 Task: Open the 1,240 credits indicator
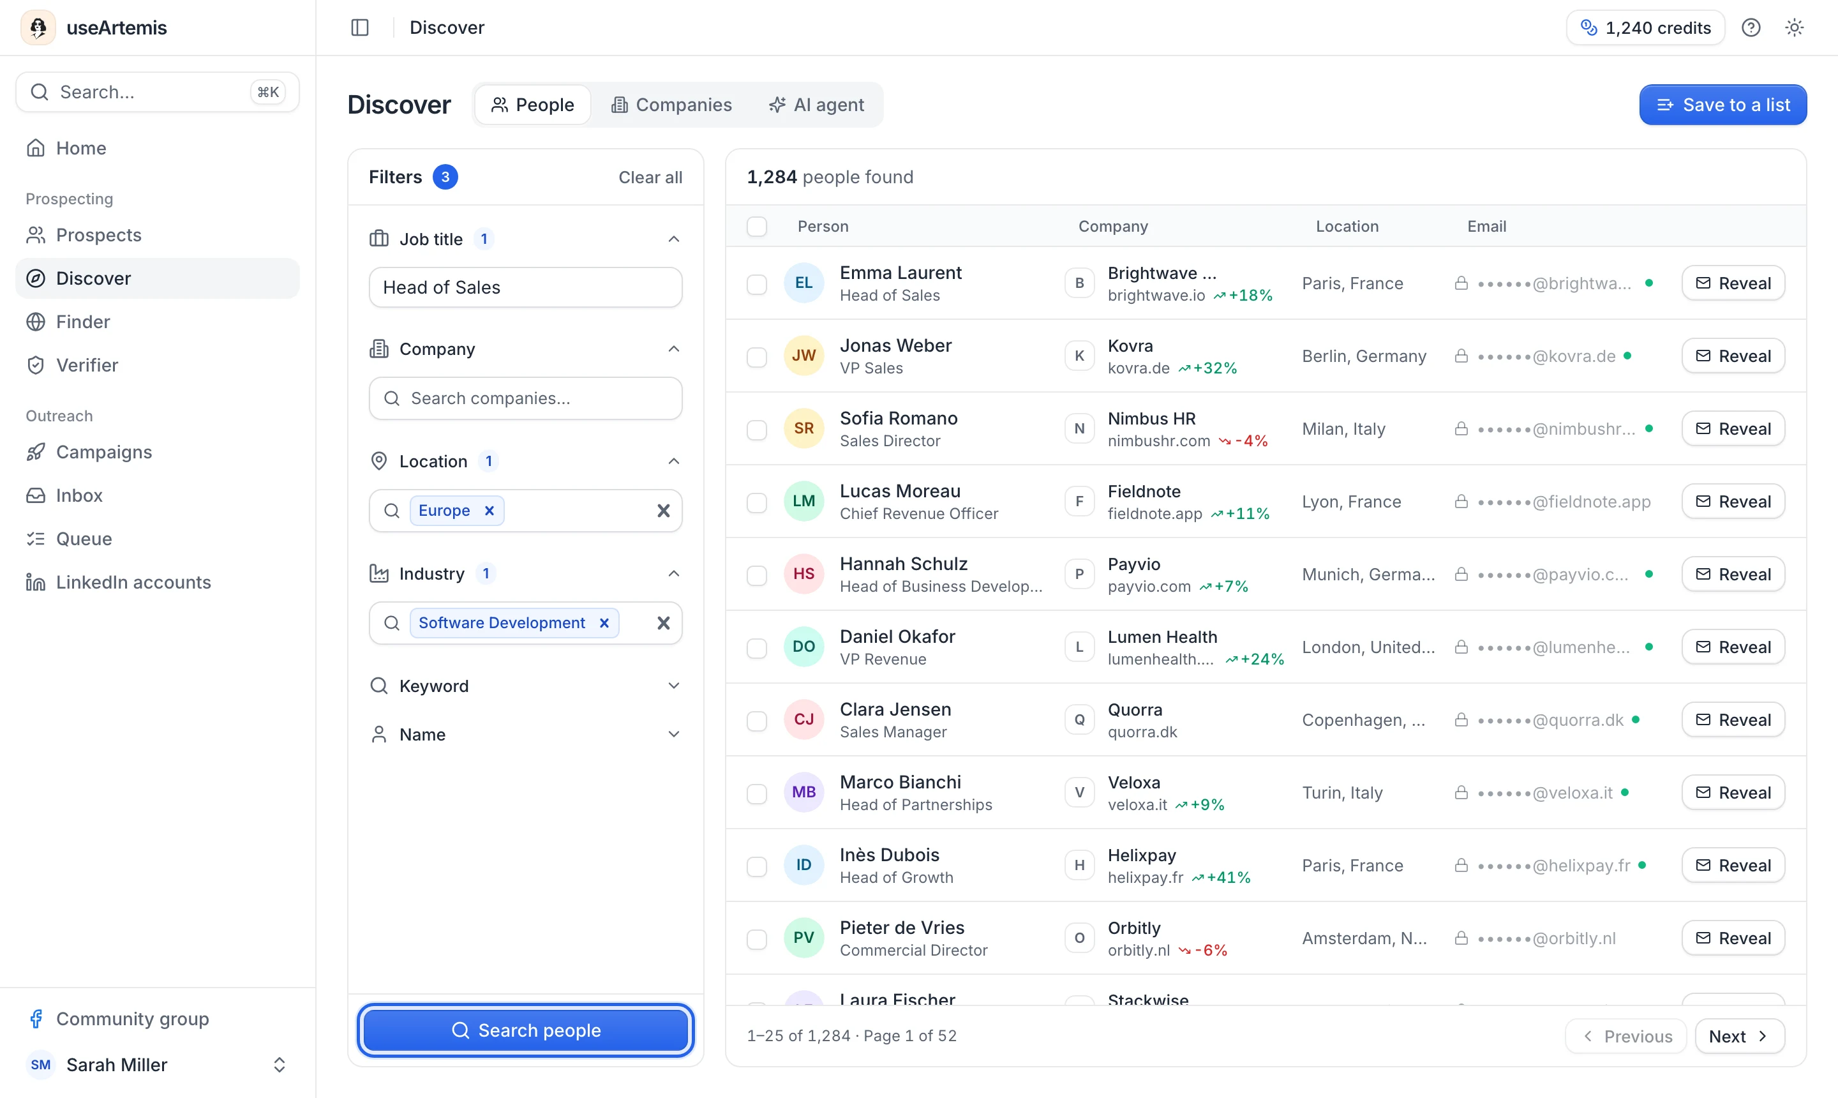[1645, 27]
